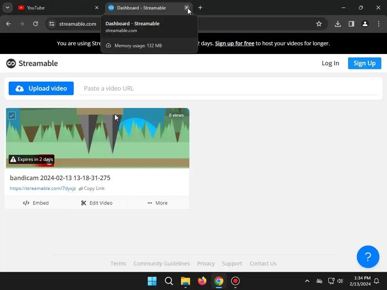
Task: Click the OneDrive cloud tray icon
Action: [x=319, y=281]
